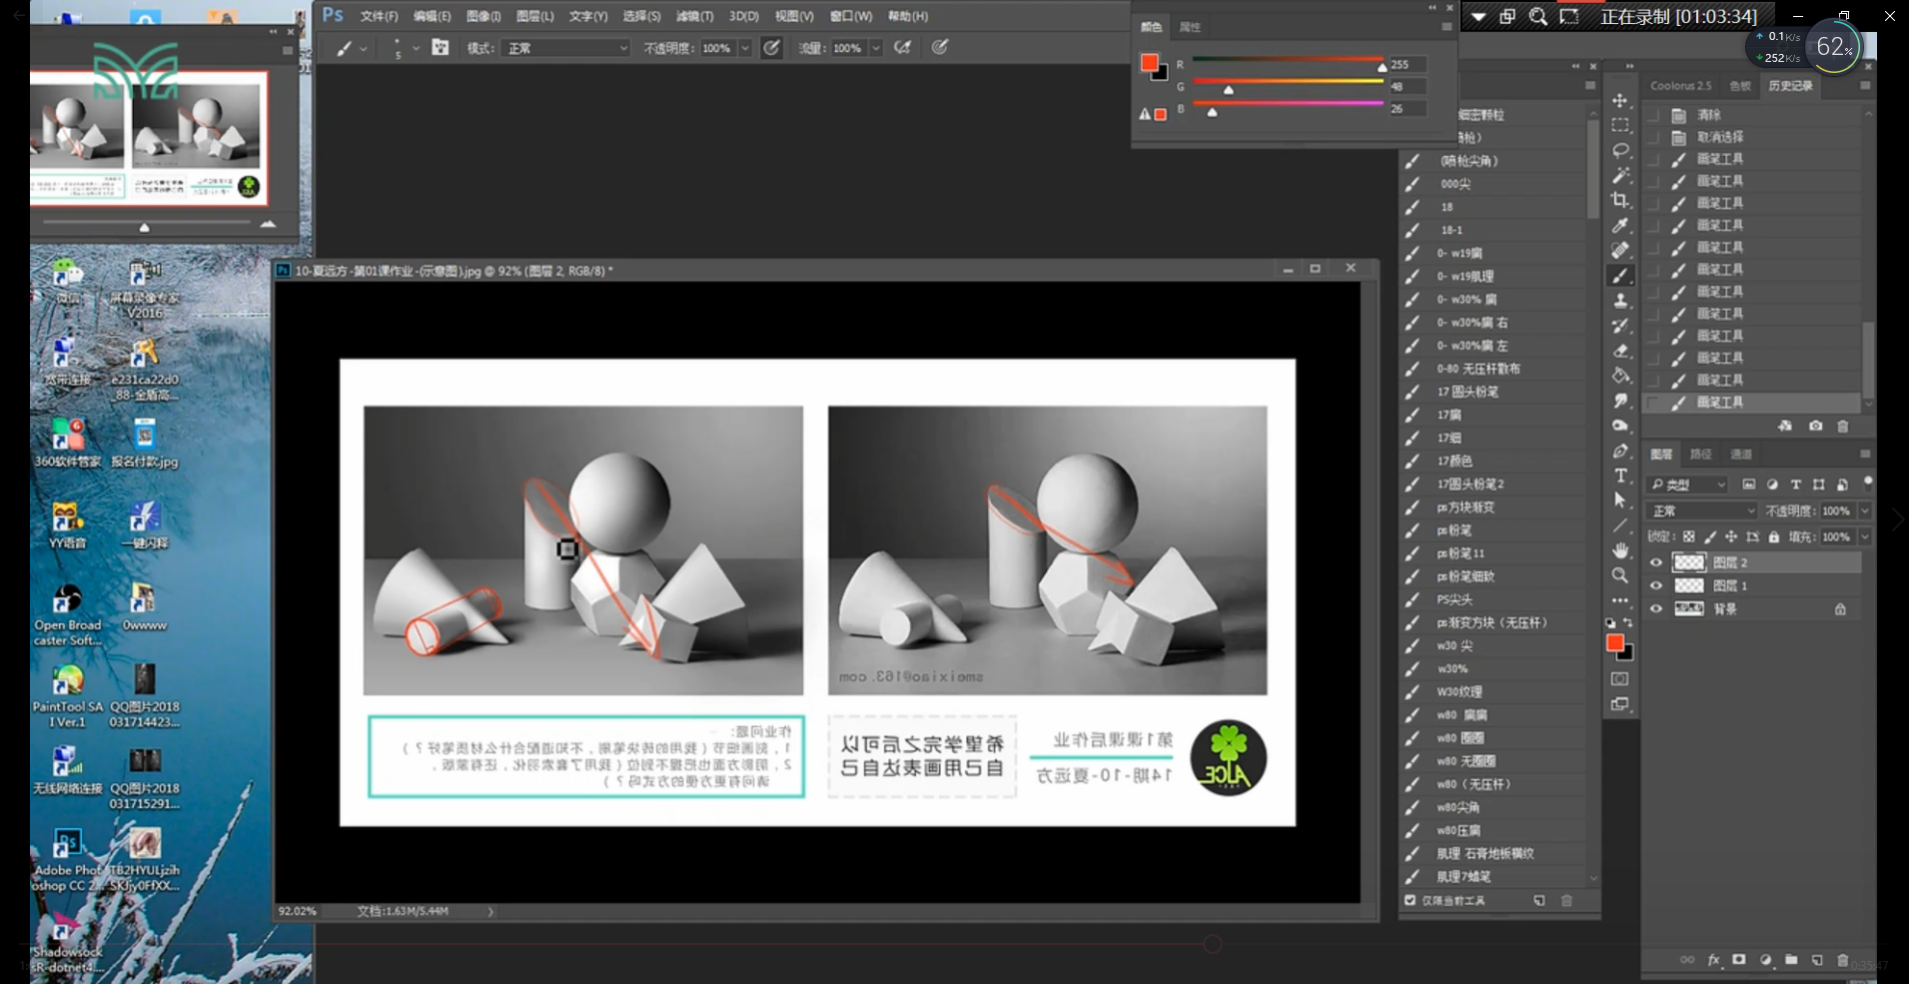Select the Paint Bucket tool
The width and height of the screenshot is (1909, 984).
[x=1620, y=376]
